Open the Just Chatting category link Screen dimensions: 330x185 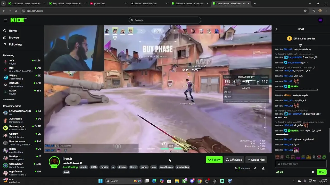pos(70,167)
